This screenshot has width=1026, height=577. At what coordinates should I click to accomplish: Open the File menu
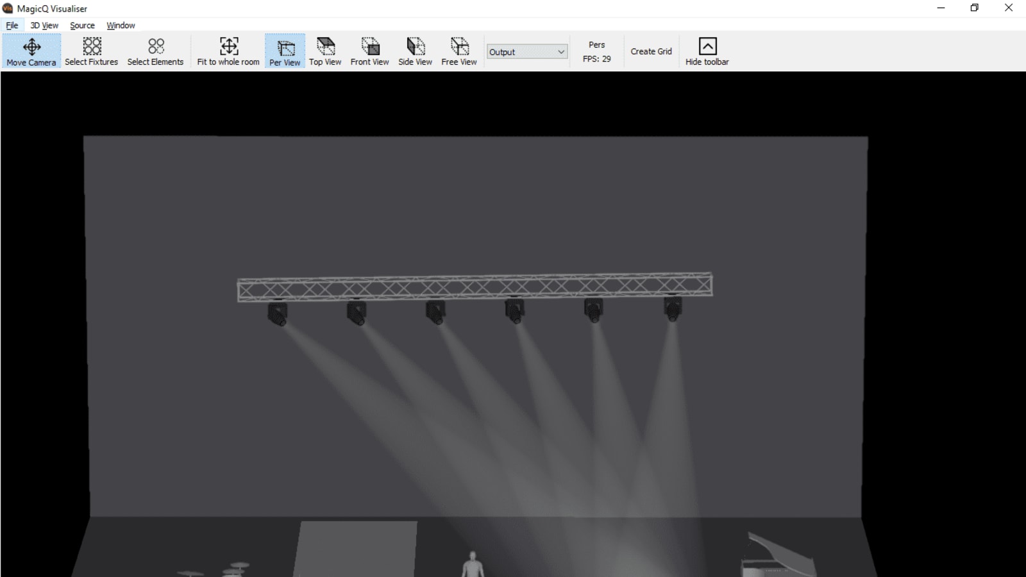coord(11,25)
